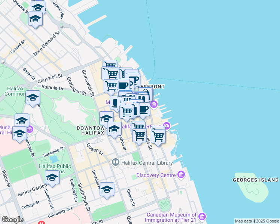
Task: Click the South Park St label
Action: pyautogui.click(x=84, y=197)
